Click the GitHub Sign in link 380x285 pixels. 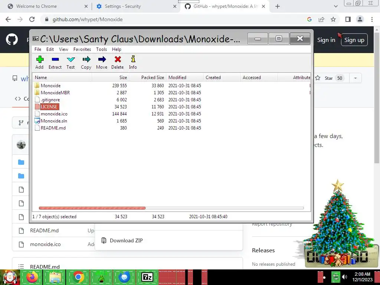point(326,40)
